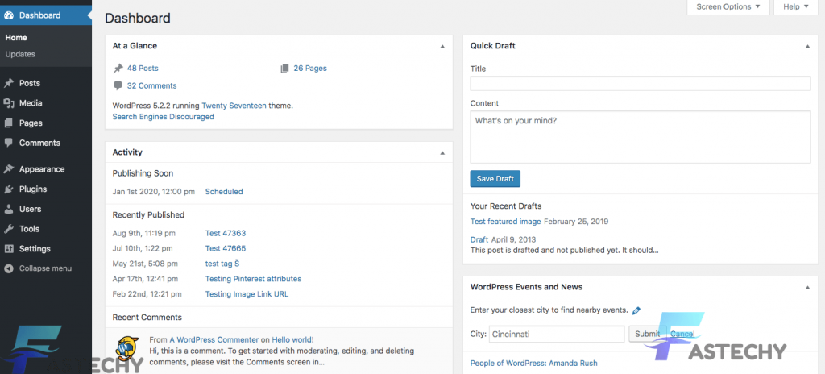Collapse the At a Glance panel
The image size is (825, 374).
[442, 47]
